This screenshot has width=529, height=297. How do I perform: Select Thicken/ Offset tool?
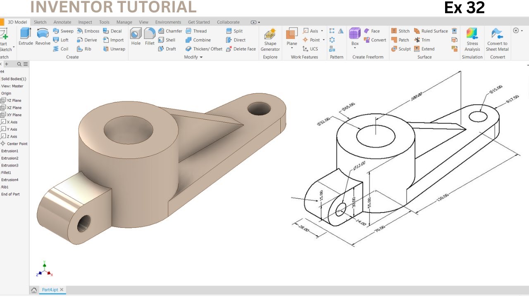click(x=204, y=49)
